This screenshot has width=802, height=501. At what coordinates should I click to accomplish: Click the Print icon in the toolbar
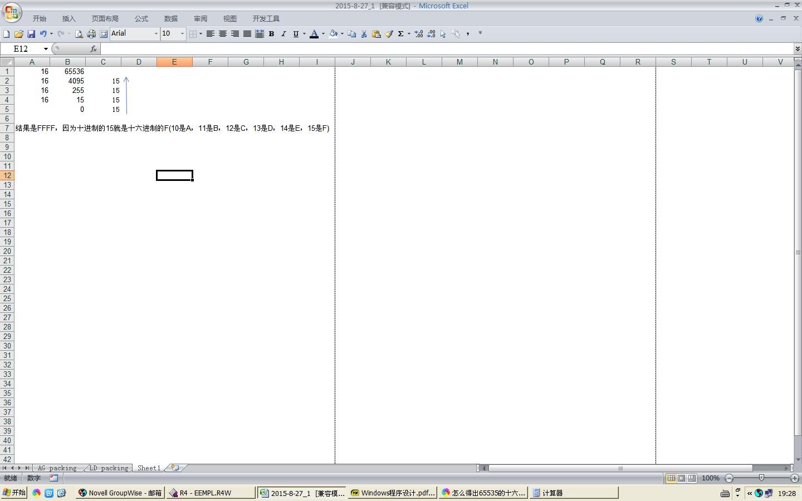pyautogui.click(x=91, y=34)
